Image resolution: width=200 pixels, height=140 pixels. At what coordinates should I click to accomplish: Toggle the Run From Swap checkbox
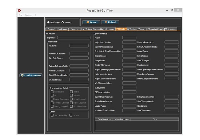pos(71,106)
